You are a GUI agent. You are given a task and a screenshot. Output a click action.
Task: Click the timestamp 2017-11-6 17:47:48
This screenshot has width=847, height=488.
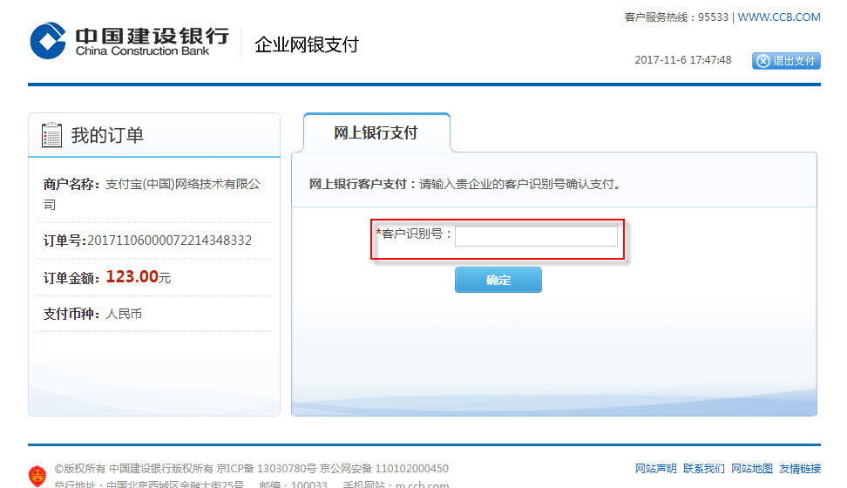tap(683, 60)
